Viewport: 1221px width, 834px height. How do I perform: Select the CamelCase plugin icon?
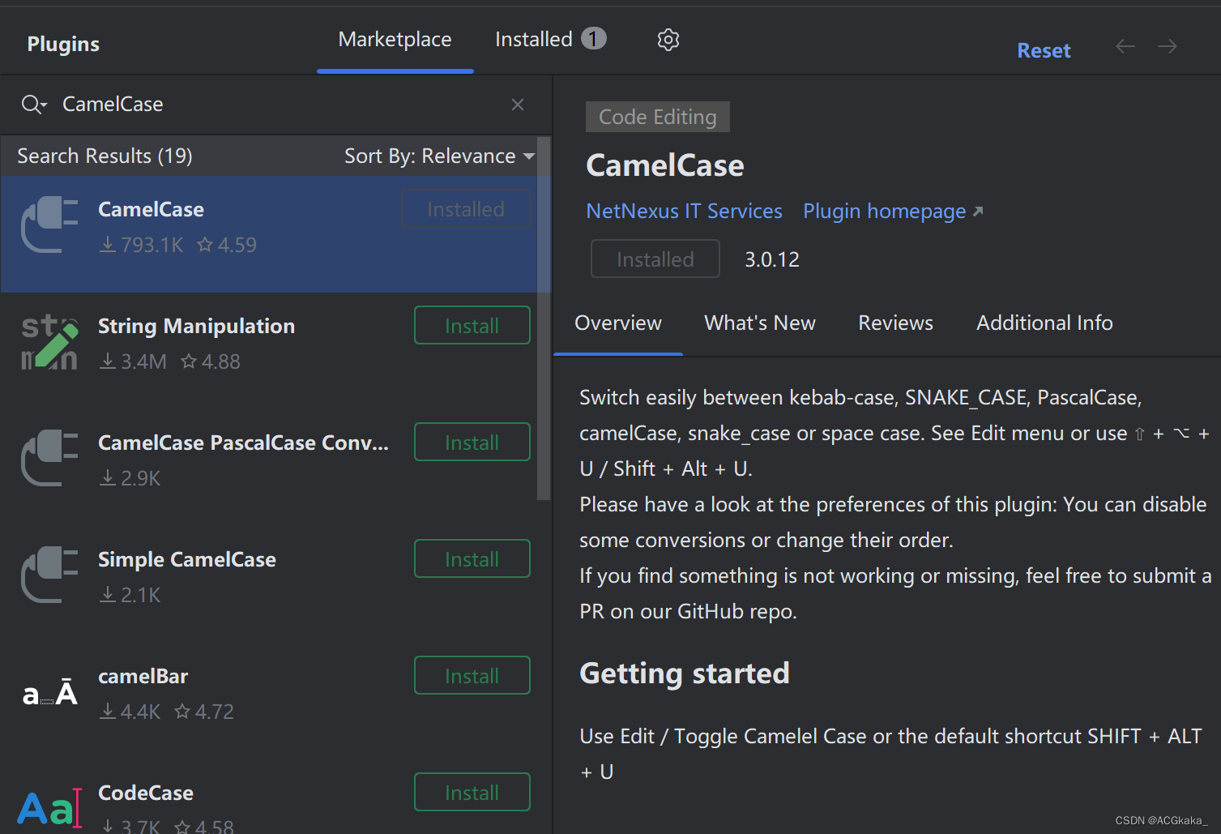[x=49, y=225]
